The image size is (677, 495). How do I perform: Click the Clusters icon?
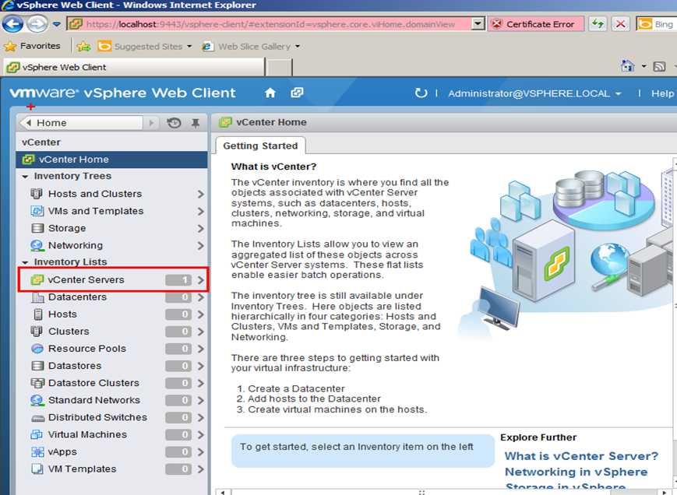coord(37,331)
